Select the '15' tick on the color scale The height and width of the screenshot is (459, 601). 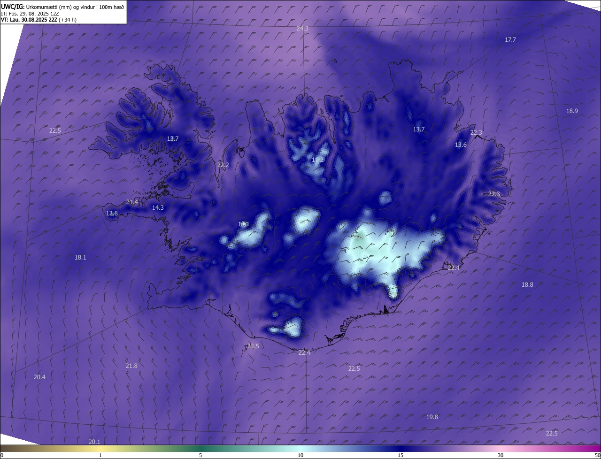[x=401, y=455]
